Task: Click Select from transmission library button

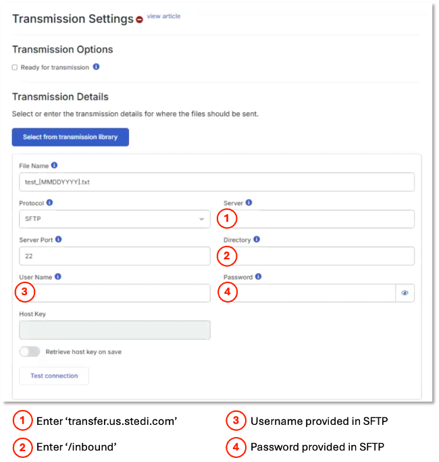Action: 70,137
